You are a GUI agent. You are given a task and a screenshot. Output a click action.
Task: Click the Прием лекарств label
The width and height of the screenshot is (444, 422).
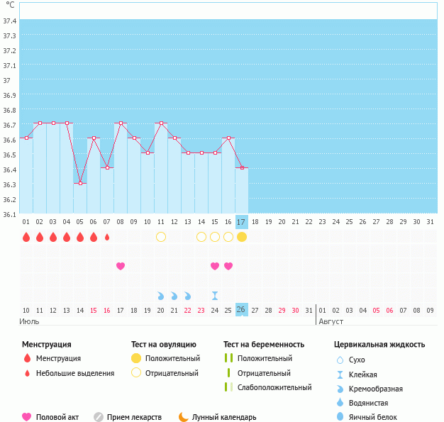pyautogui.click(x=134, y=417)
